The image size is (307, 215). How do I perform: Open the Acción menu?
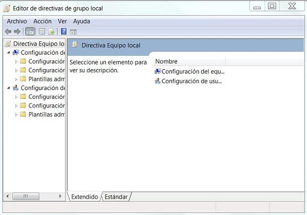tap(42, 21)
